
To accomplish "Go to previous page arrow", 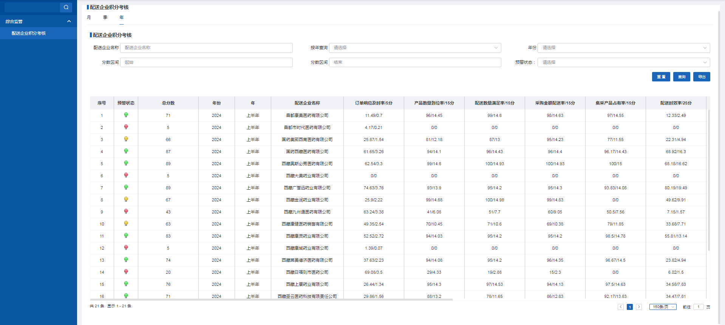I will click(x=620, y=307).
